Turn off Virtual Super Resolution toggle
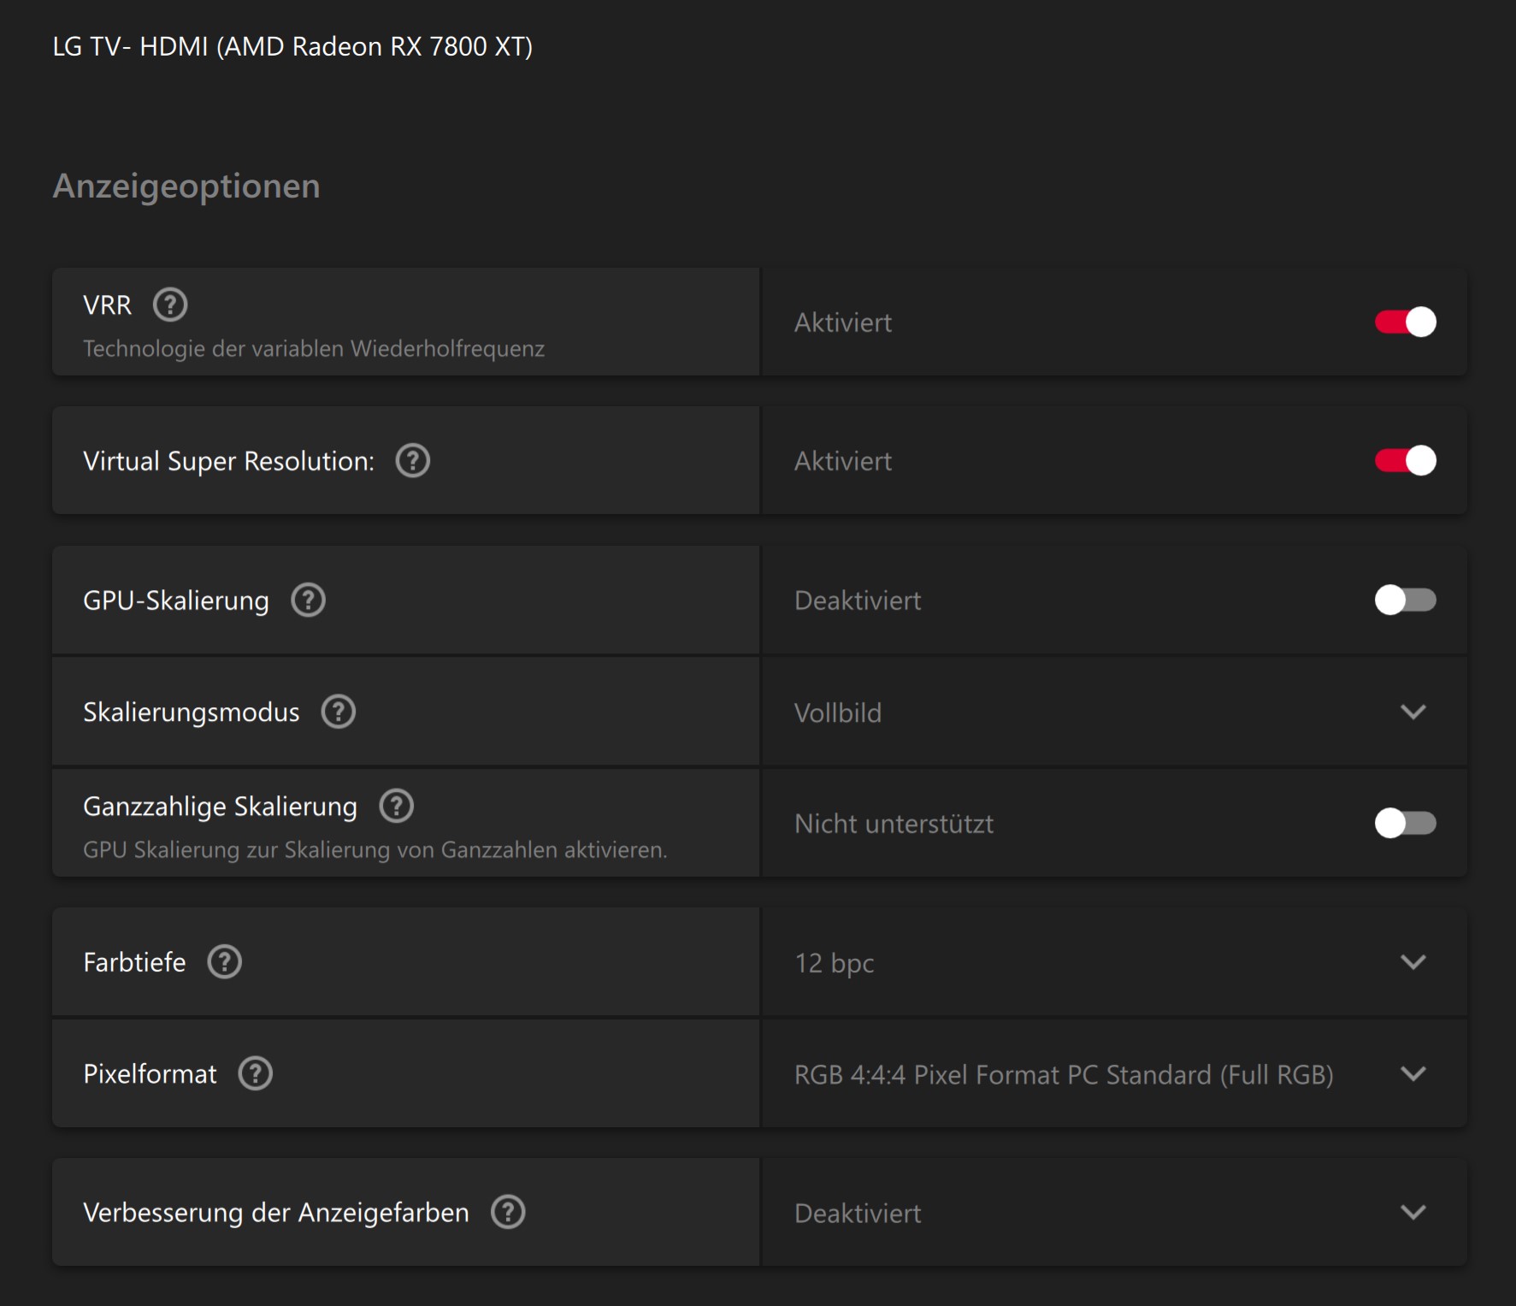The image size is (1516, 1306). (1405, 461)
